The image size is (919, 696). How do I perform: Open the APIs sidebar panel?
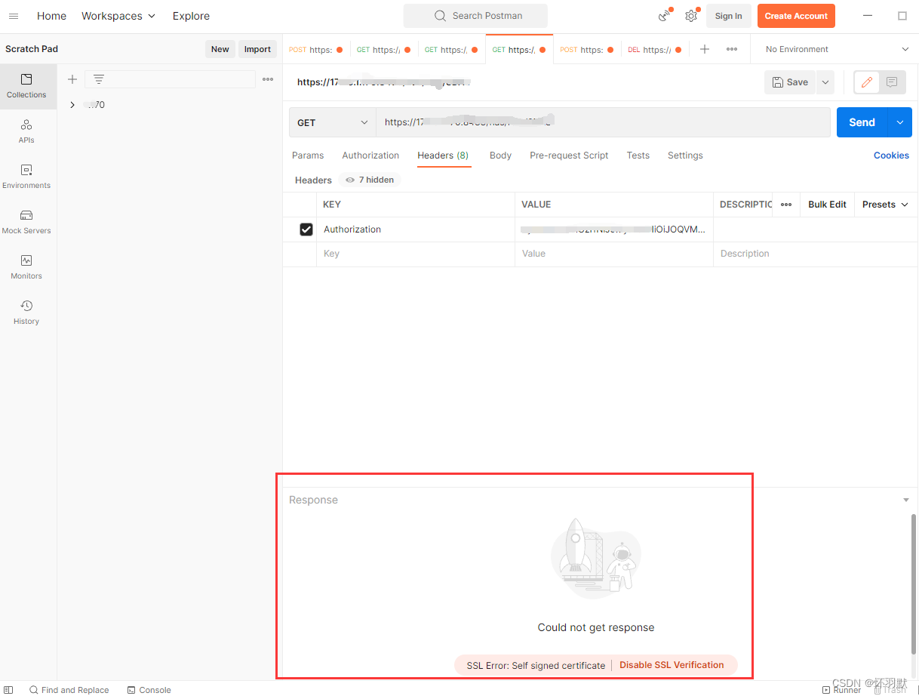pos(26,131)
